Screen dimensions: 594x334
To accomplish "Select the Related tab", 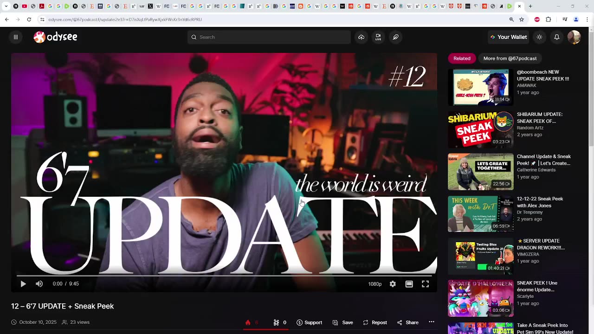I will [462, 58].
